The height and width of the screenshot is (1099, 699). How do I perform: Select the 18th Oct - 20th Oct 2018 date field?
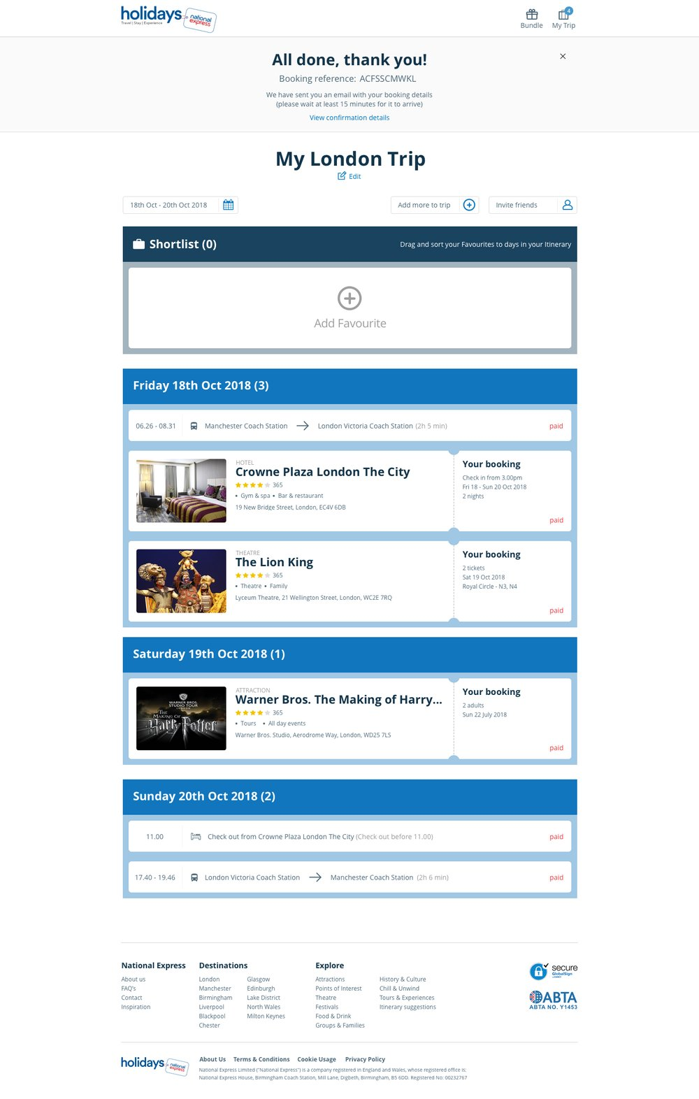(x=169, y=205)
